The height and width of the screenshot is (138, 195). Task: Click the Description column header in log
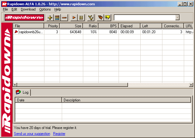[x=126, y=100]
